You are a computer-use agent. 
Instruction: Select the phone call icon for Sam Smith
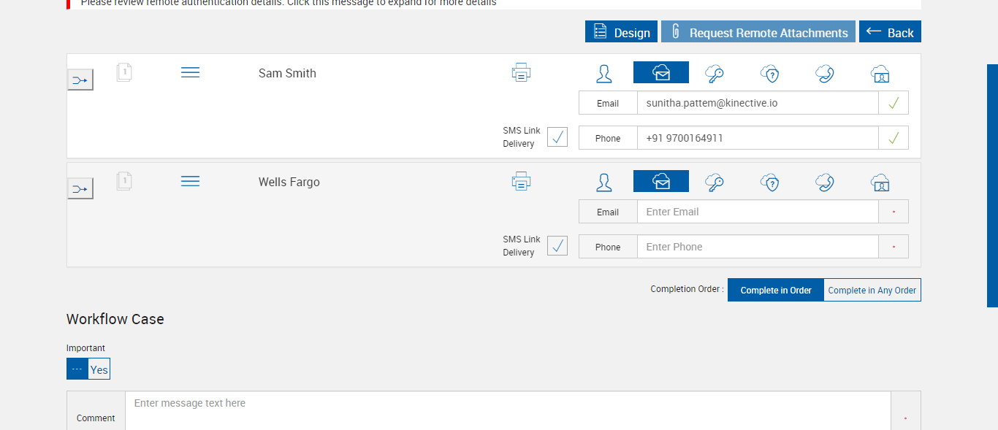825,73
